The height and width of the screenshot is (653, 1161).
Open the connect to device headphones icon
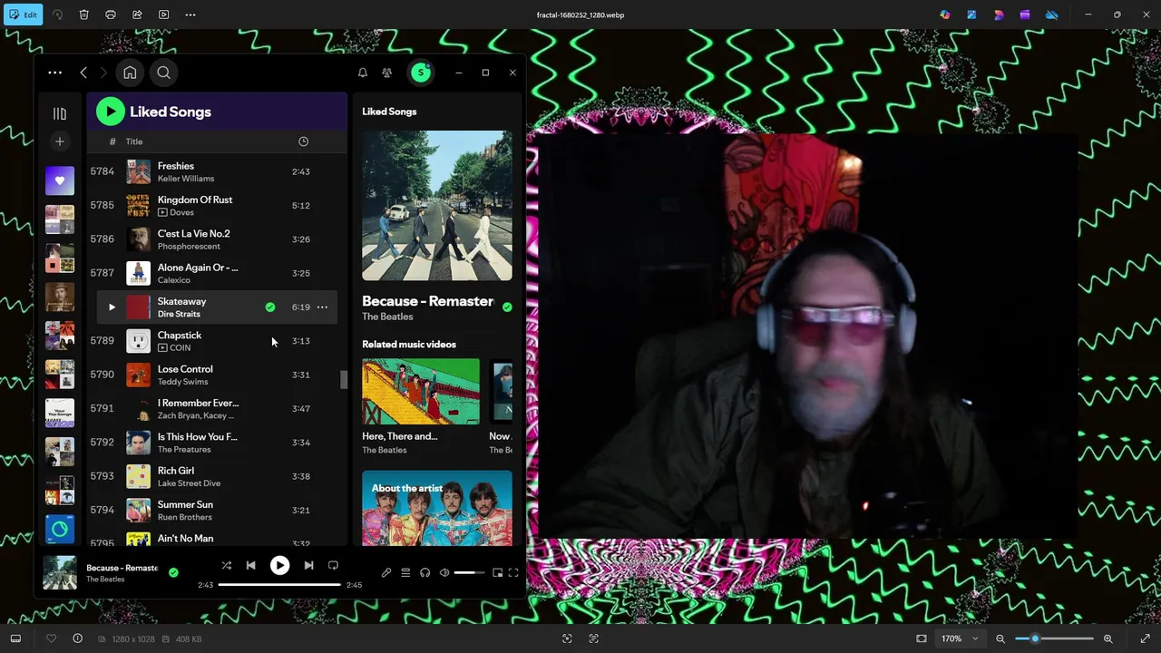point(424,573)
